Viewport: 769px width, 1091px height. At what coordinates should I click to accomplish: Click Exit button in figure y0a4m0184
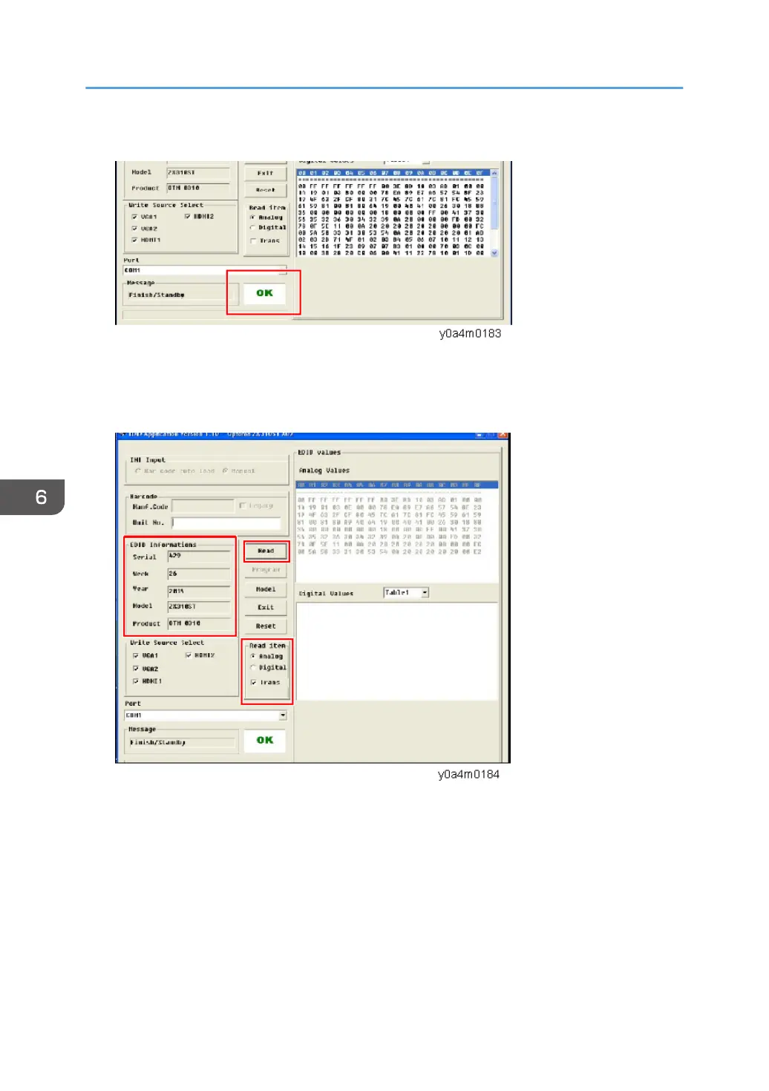(x=266, y=608)
